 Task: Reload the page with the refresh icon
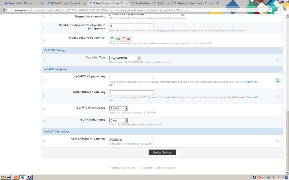tap(268, 10)
